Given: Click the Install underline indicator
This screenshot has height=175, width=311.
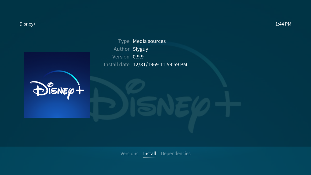Looking at the screenshot, I should (x=150, y=157).
